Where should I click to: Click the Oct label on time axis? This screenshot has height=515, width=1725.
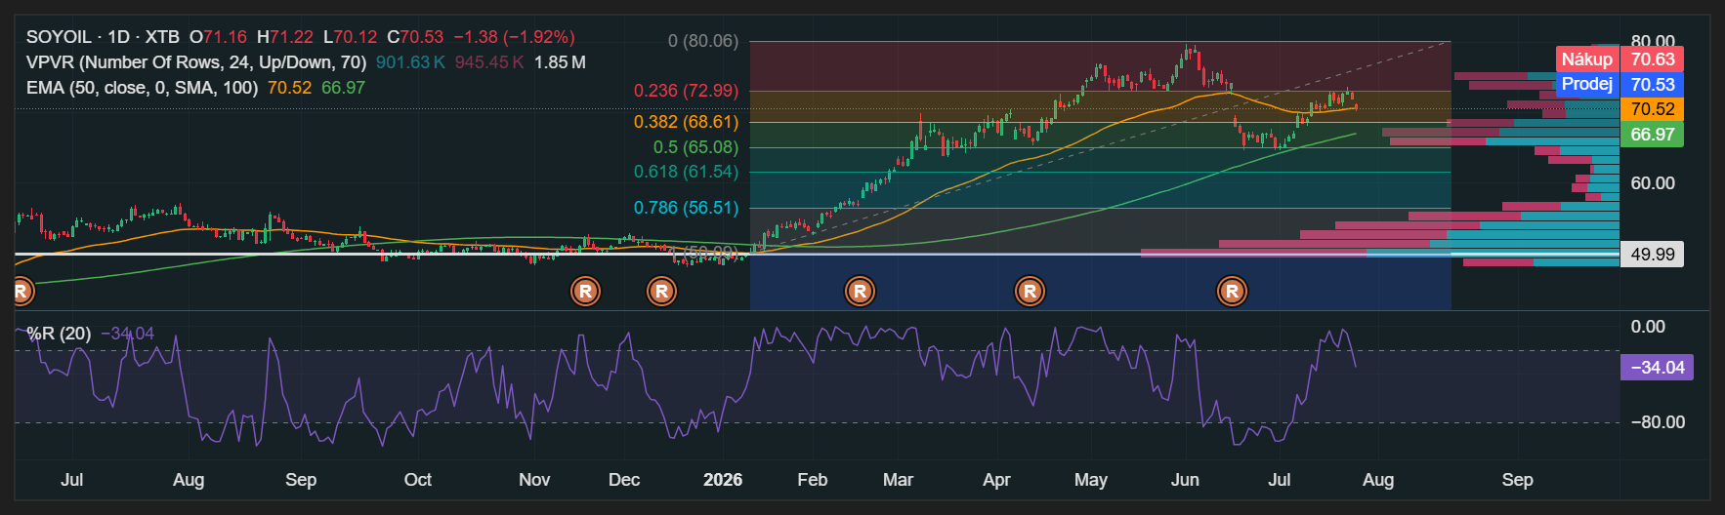(x=418, y=480)
